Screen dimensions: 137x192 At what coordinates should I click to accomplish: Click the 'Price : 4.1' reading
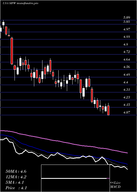coord(16,188)
